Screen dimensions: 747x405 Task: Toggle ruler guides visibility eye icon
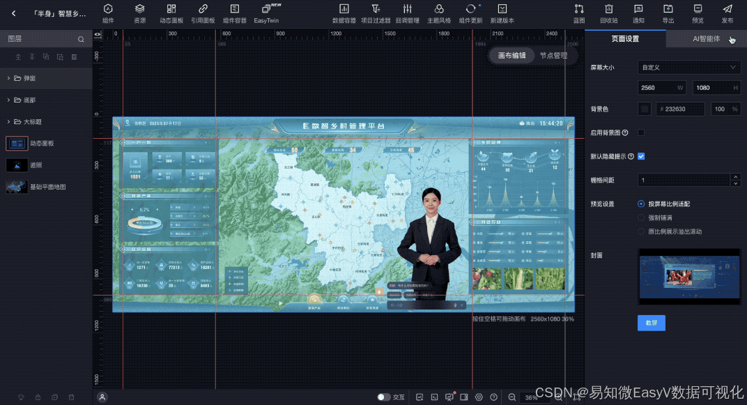tap(98, 34)
